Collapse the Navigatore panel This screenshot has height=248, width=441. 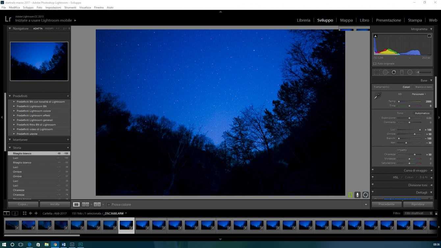pos(10,29)
